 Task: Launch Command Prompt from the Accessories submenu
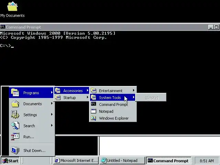pos(113,104)
